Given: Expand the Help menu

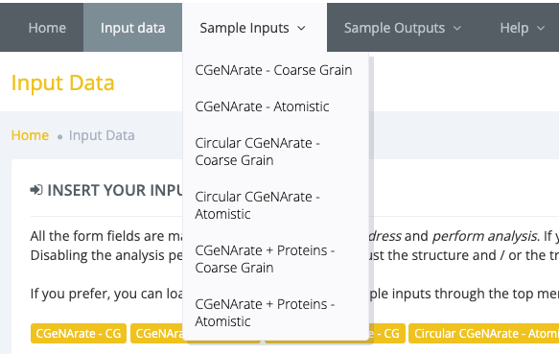Looking at the screenshot, I should pos(522,28).
